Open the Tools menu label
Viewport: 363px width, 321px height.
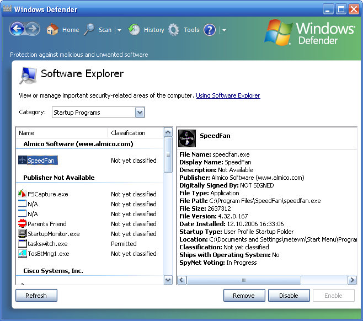[x=191, y=30]
